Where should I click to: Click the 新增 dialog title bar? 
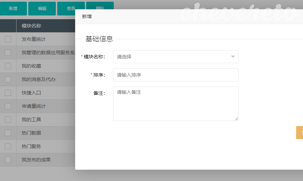(x=189, y=16)
